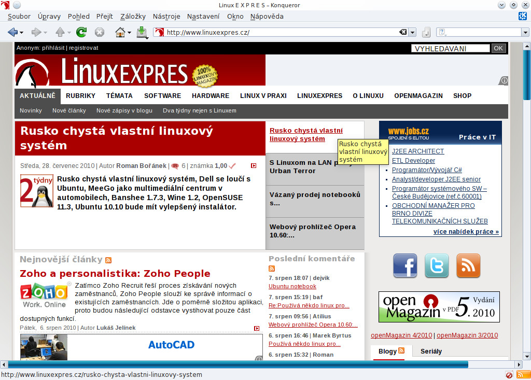The width and height of the screenshot is (531, 380).
Task: Open the Up button dropdown arrow
Action: coord(69,33)
